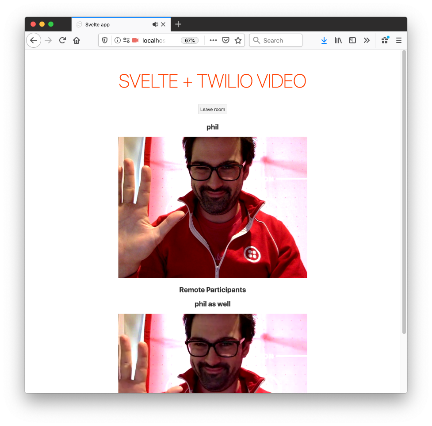
Task: Reset the 67% zoom level badge
Action: [190, 41]
